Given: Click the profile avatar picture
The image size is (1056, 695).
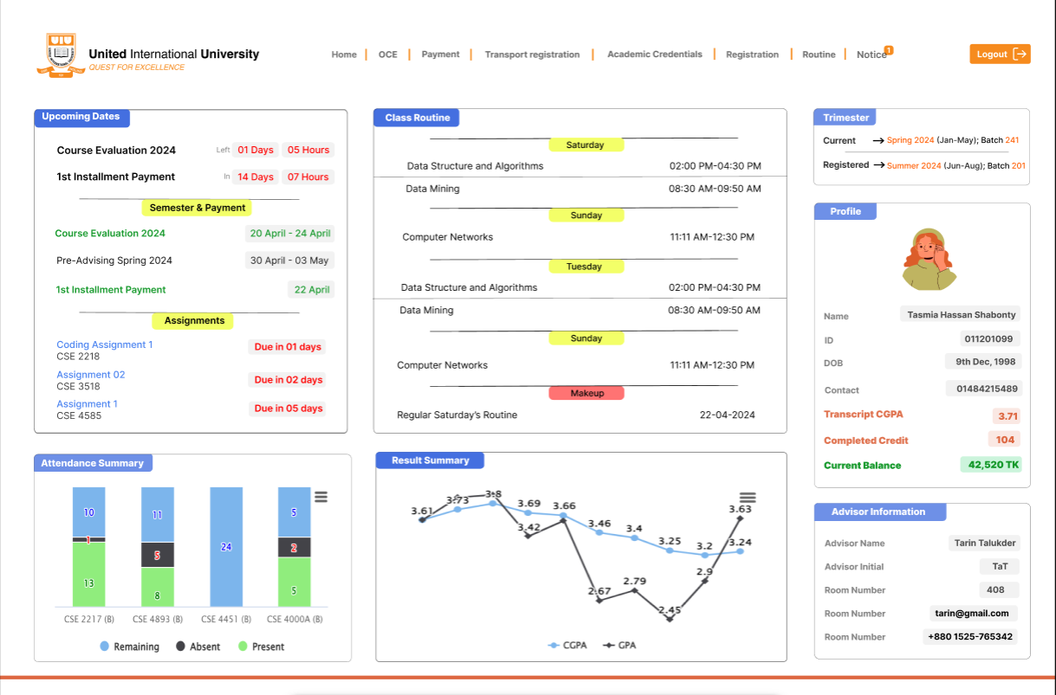Looking at the screenshot, I should point(926,260).
